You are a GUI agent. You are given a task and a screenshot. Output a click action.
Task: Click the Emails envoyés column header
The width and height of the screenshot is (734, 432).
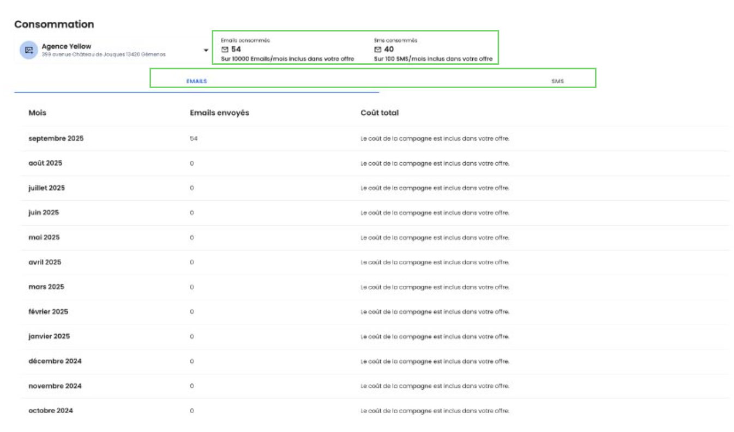click(219, 113)
